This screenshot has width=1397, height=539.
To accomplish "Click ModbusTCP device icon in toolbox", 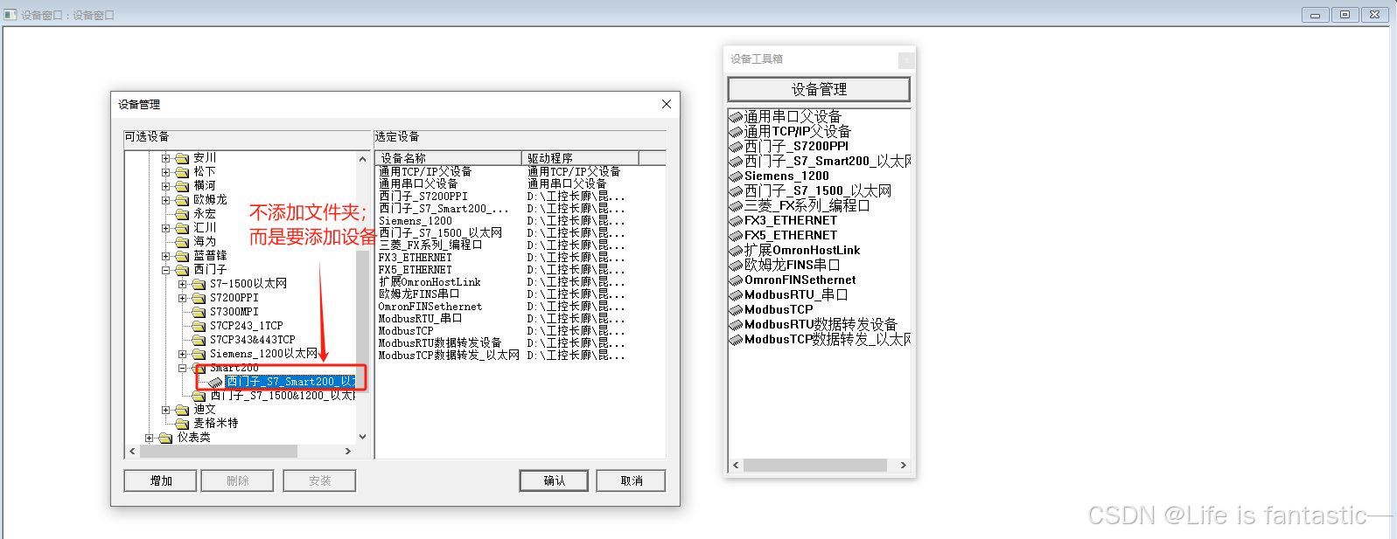I will 736,310.
